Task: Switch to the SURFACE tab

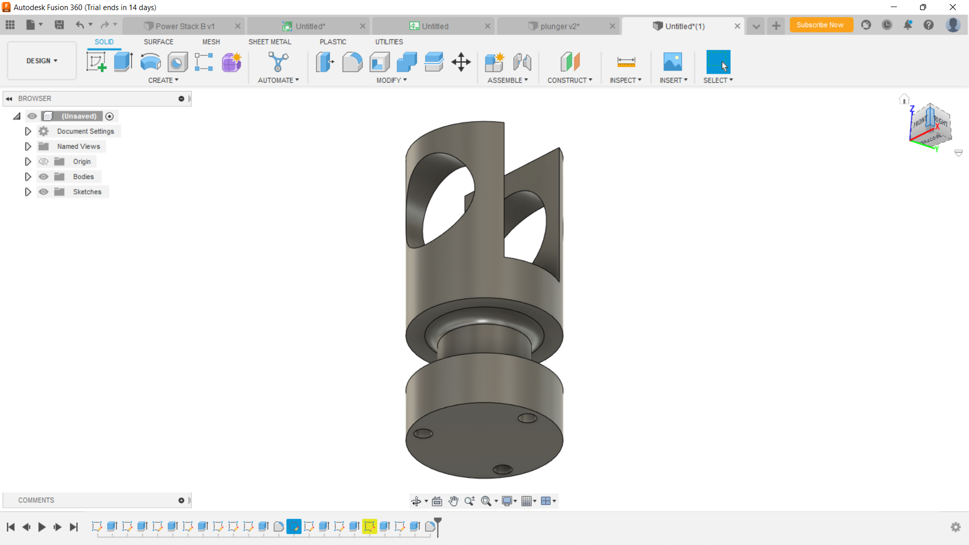Action: click(x=158, y=42)
